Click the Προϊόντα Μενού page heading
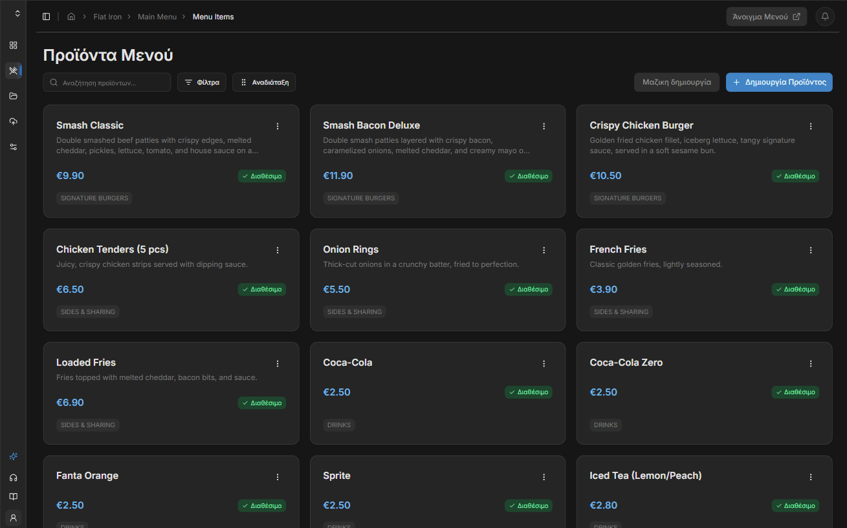The width and height of the screenshot is (847, 528). (x=108, y=56)
